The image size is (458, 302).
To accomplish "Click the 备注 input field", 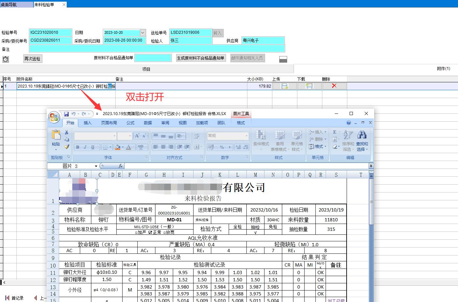I will coord(157,49).
